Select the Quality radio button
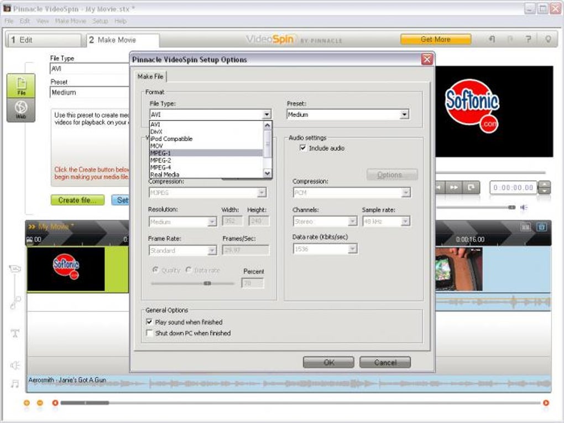 (155, 270)
